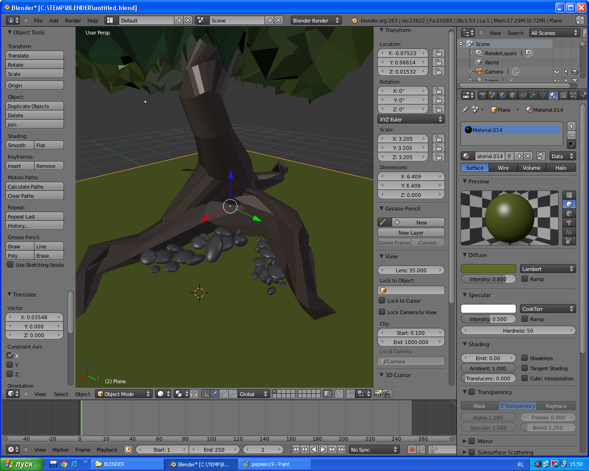
Task: Toggle the Y constraint axis checkbox
Action: click(10, 365)
